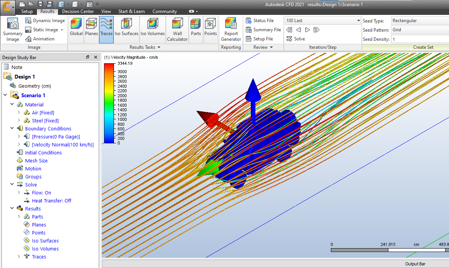Select the Mesh Size tree item
The height and width of the screenshot is (268, 449).
coord(36,160)
